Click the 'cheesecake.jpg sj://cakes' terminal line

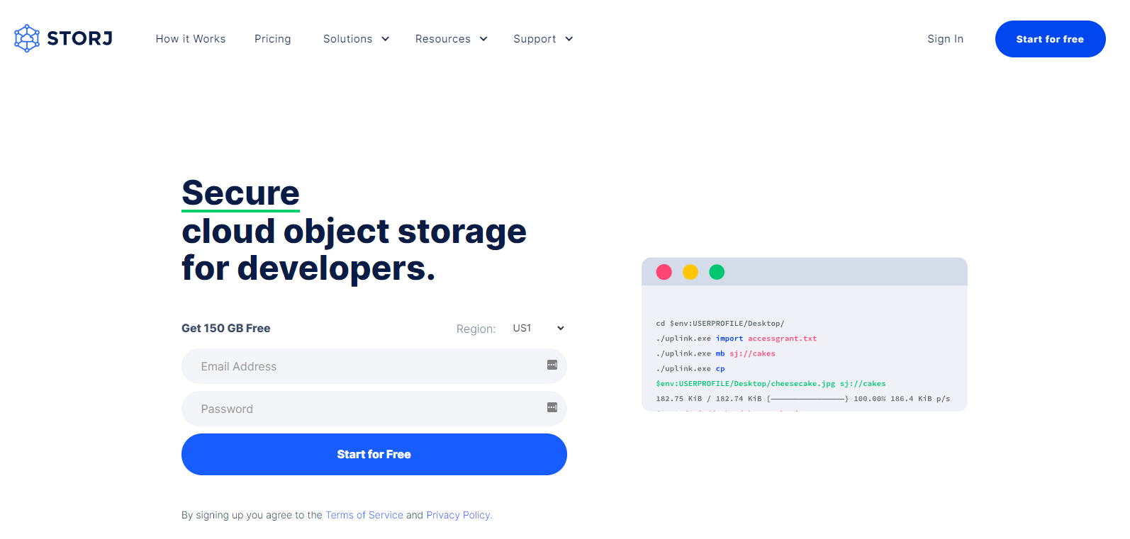pyautogui.click(x=771, y=384)
